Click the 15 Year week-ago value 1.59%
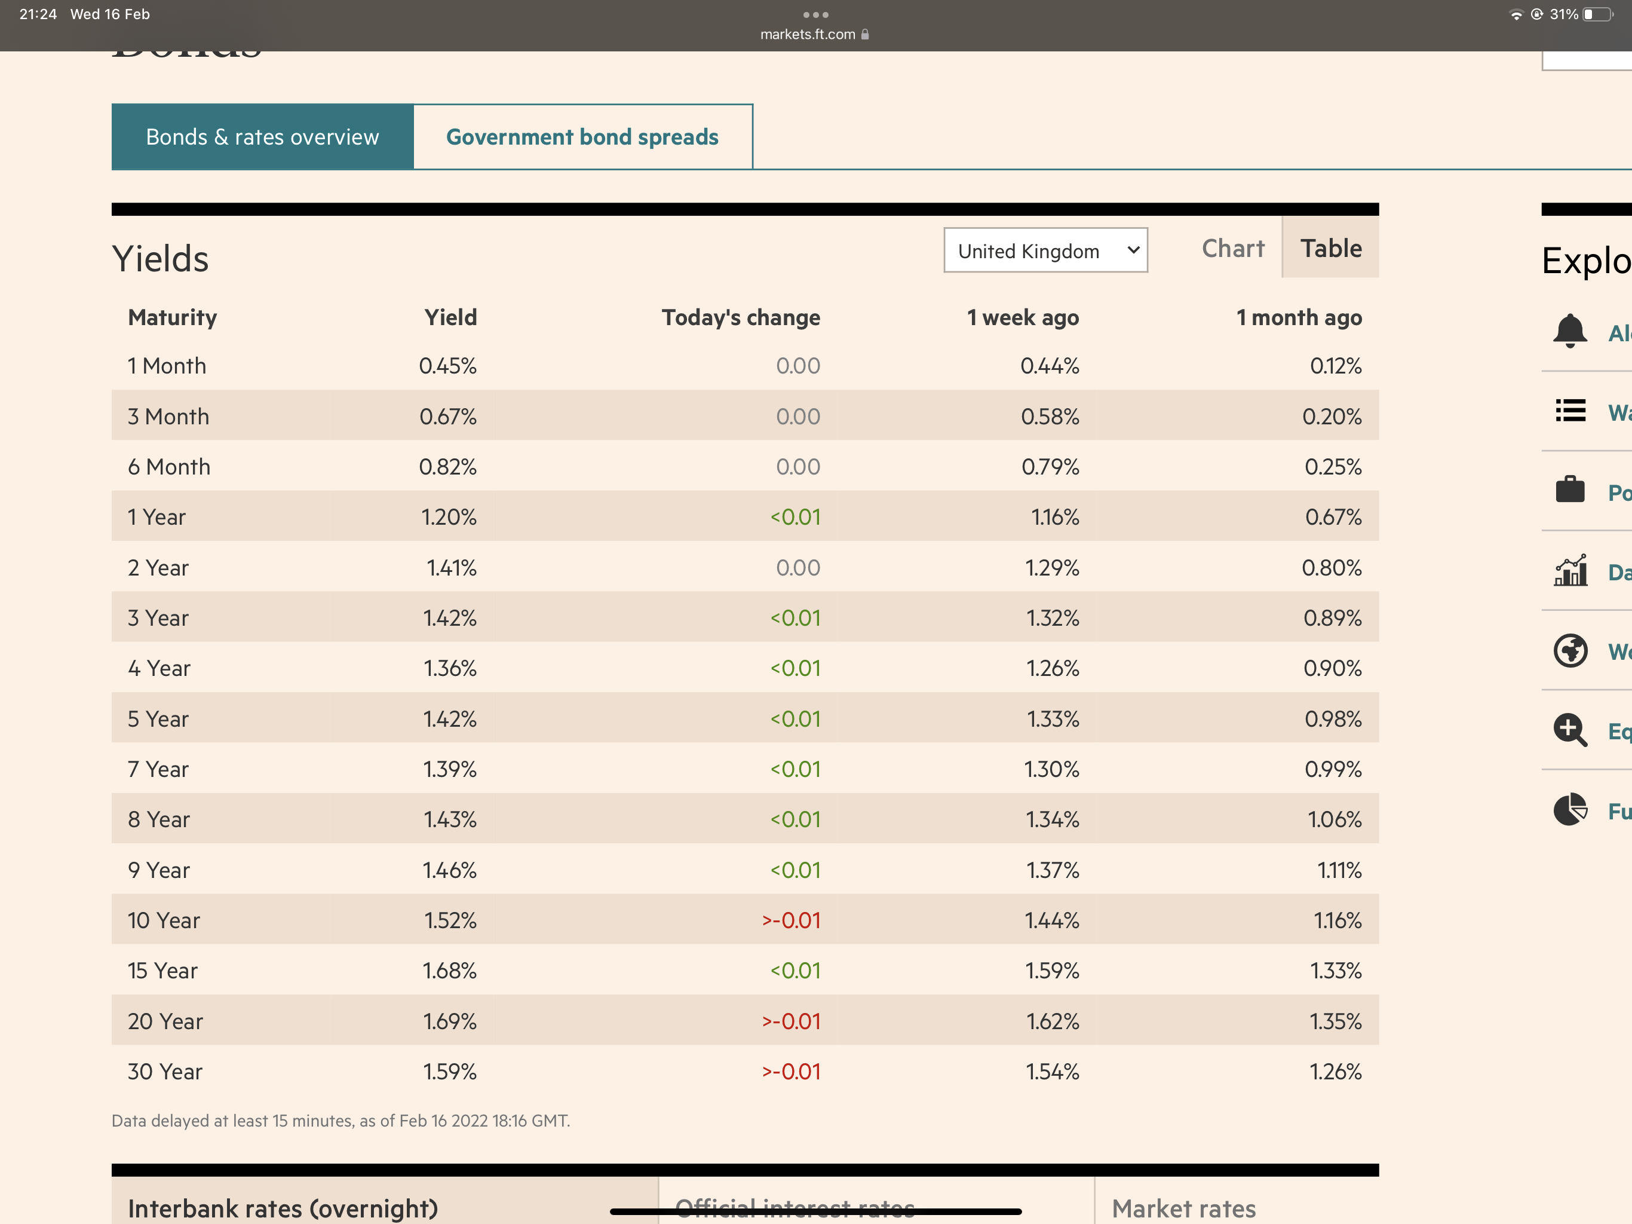This screenshot has width=1632, height=1224. point(1052,970)
